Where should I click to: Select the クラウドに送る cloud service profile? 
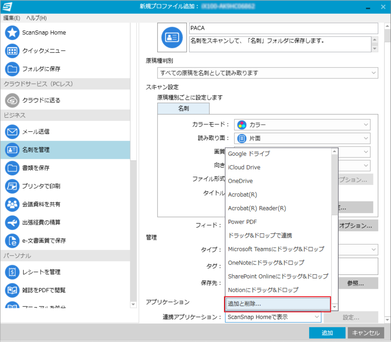tap(12, 100)
